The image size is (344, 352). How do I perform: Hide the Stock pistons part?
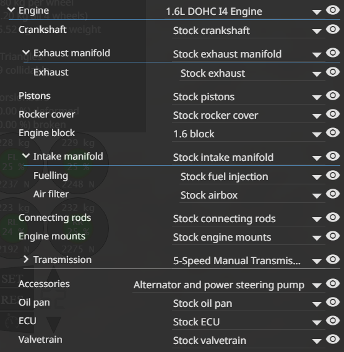(332, 95)
